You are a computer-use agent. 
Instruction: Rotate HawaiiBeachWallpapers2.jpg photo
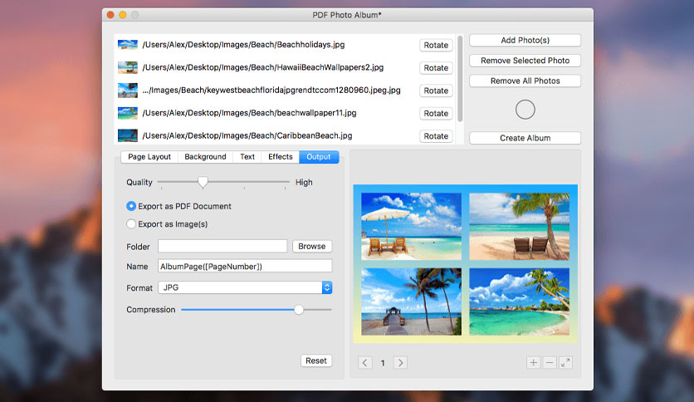point(436,68)
